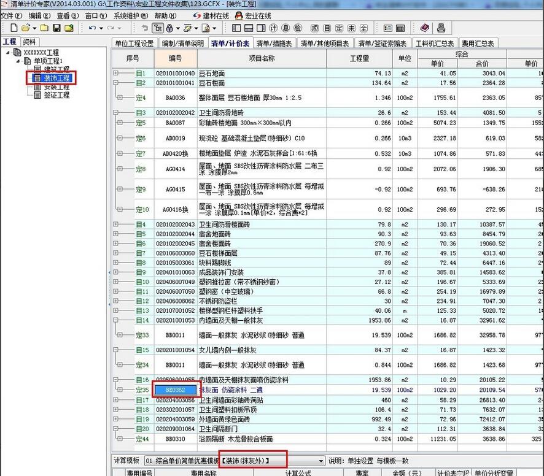Click the new file icon in toolbar
Image resolution: width=544 pixels, height=476 pixels.
14,28
